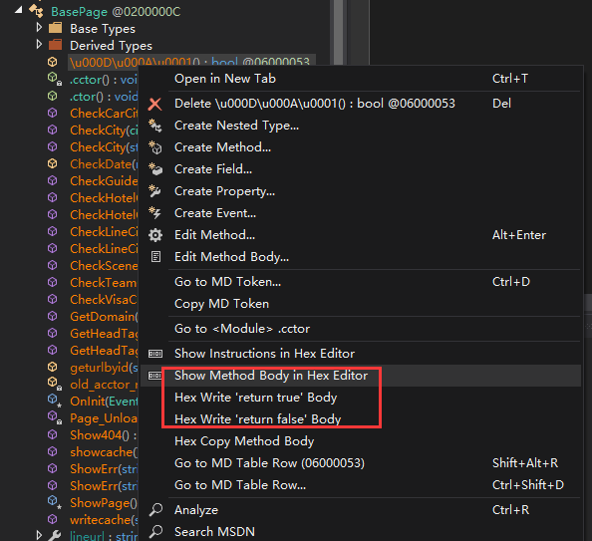Screen dimensions: 592x541
Task: Click the Create Property wrench icon
Action: click(x=154, y=191)
